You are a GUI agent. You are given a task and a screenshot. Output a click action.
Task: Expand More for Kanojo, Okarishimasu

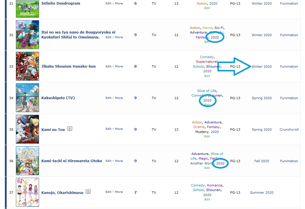click(119, 192)
